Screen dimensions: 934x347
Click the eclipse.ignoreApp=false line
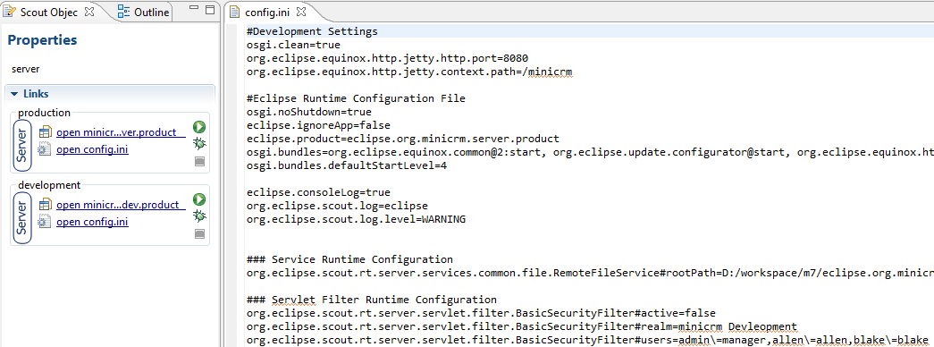318,125
